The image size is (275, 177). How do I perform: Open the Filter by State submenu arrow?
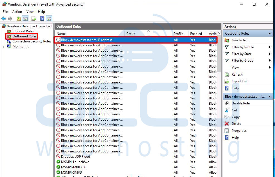click(270, 54)
